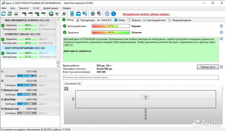This screenshot has width=225, height=131.
Task: Click the Здоровье 100% health bar
Action: (x=110, y=32)
